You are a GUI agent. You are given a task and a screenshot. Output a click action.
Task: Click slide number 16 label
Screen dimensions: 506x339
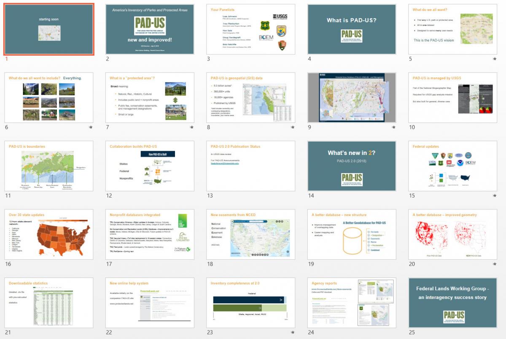[x=8, y=264]
